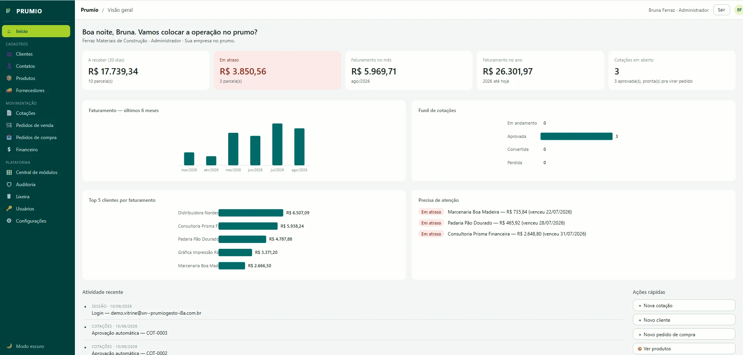Toggle Modo escuro dark mode
The height and width of the screenshot is (355, 743).
click(x=36, y=346)
